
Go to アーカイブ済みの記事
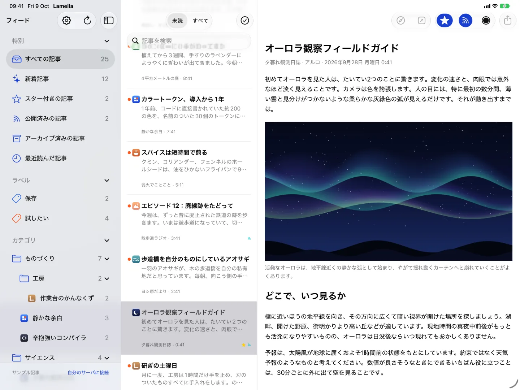pyautogui.click(x=61, y=138)
